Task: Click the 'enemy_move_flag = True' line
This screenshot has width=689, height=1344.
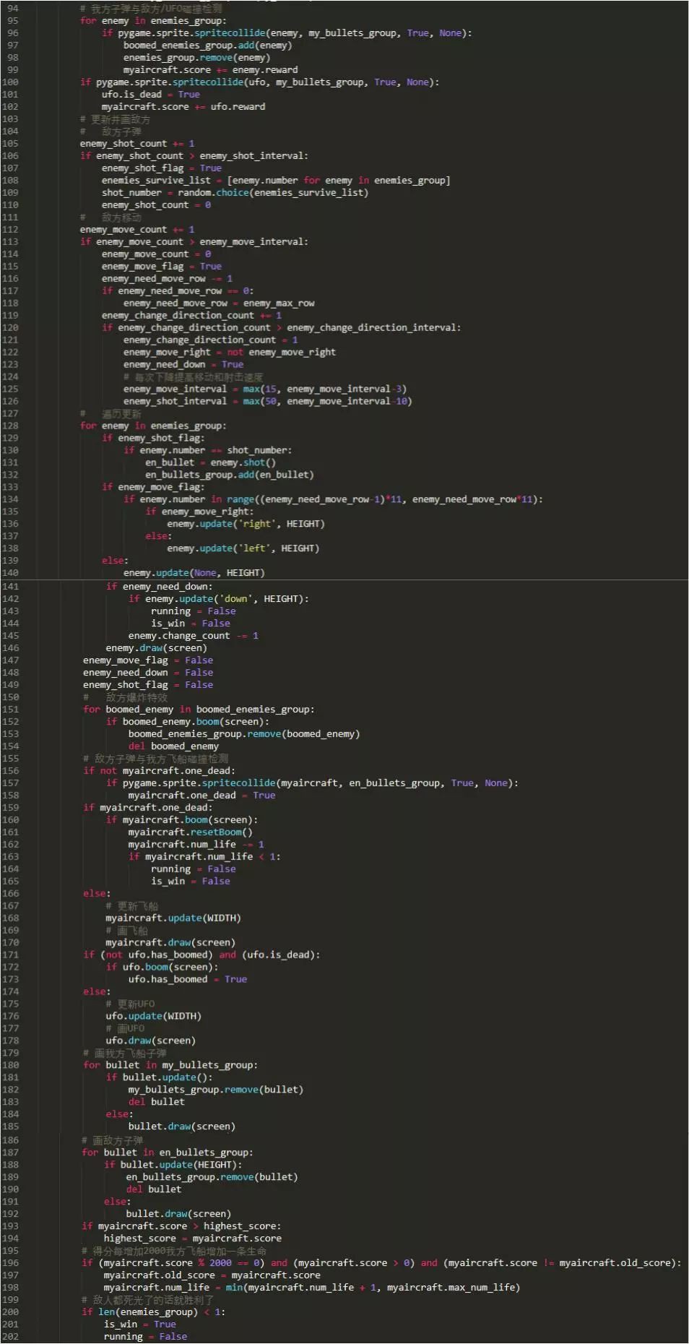Action: pos(162,267)
